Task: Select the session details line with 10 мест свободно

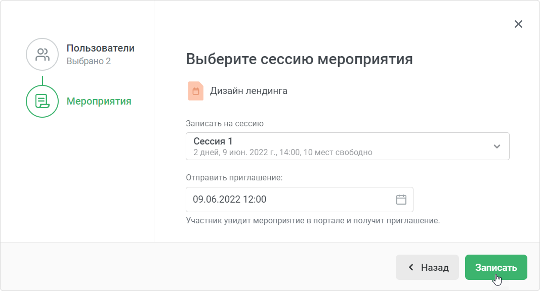Action: pos(283,153)
